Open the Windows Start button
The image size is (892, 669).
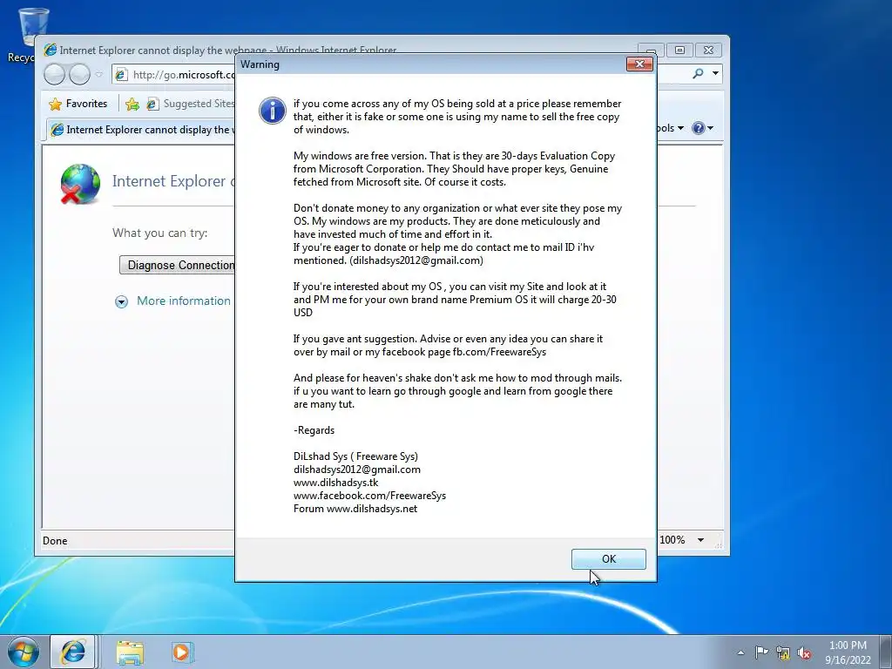click(24, 652)
